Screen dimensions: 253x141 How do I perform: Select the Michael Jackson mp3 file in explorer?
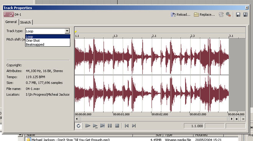pos(71,139)
